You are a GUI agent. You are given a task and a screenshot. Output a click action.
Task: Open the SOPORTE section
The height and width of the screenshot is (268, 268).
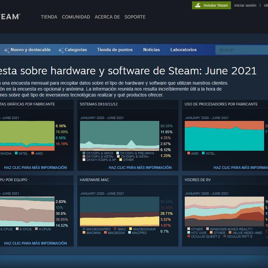[x=135, y=17]
